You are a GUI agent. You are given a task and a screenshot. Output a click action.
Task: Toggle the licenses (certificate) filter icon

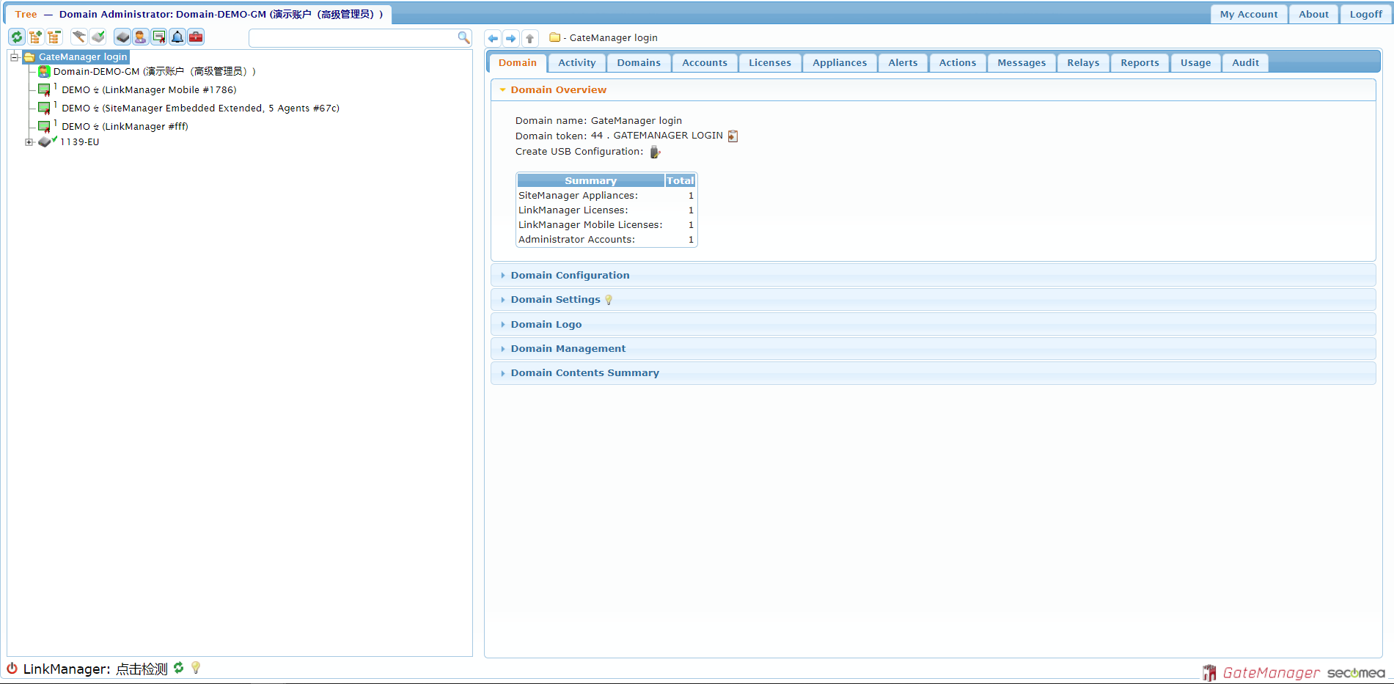coord(159,37)
